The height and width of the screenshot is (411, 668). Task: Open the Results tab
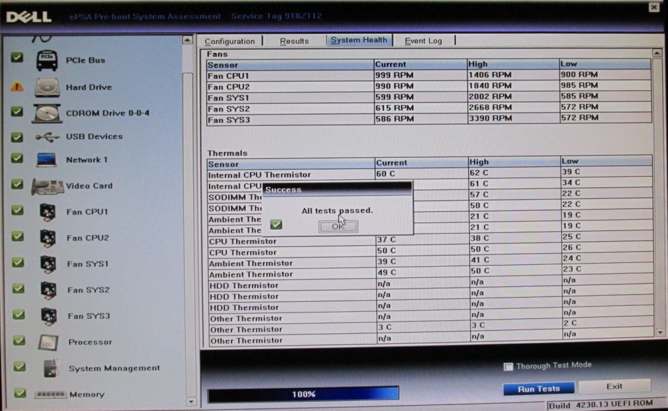coord(294,41)
